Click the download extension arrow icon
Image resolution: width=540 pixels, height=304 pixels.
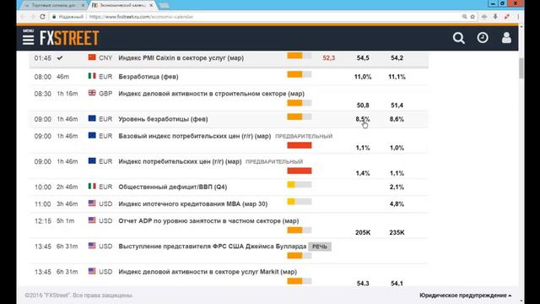[495, 17]
